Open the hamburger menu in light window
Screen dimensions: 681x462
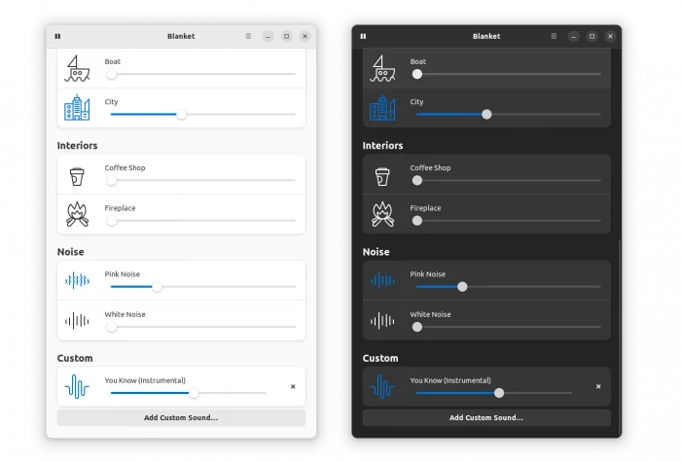click(x=248, y=36)
